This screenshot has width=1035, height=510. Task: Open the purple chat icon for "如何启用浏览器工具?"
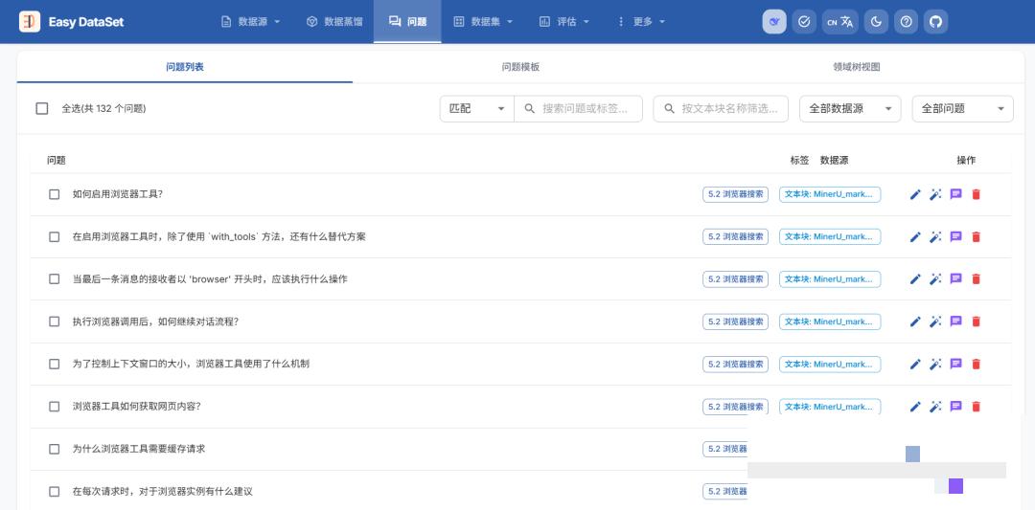(x=955, y=194)
